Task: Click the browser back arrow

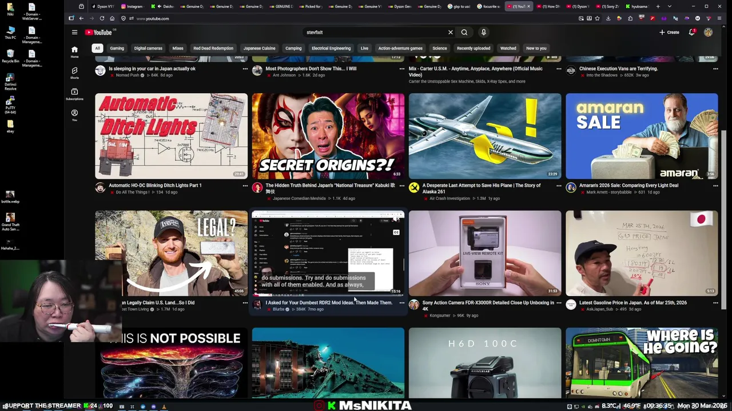Action: point(81,18)
